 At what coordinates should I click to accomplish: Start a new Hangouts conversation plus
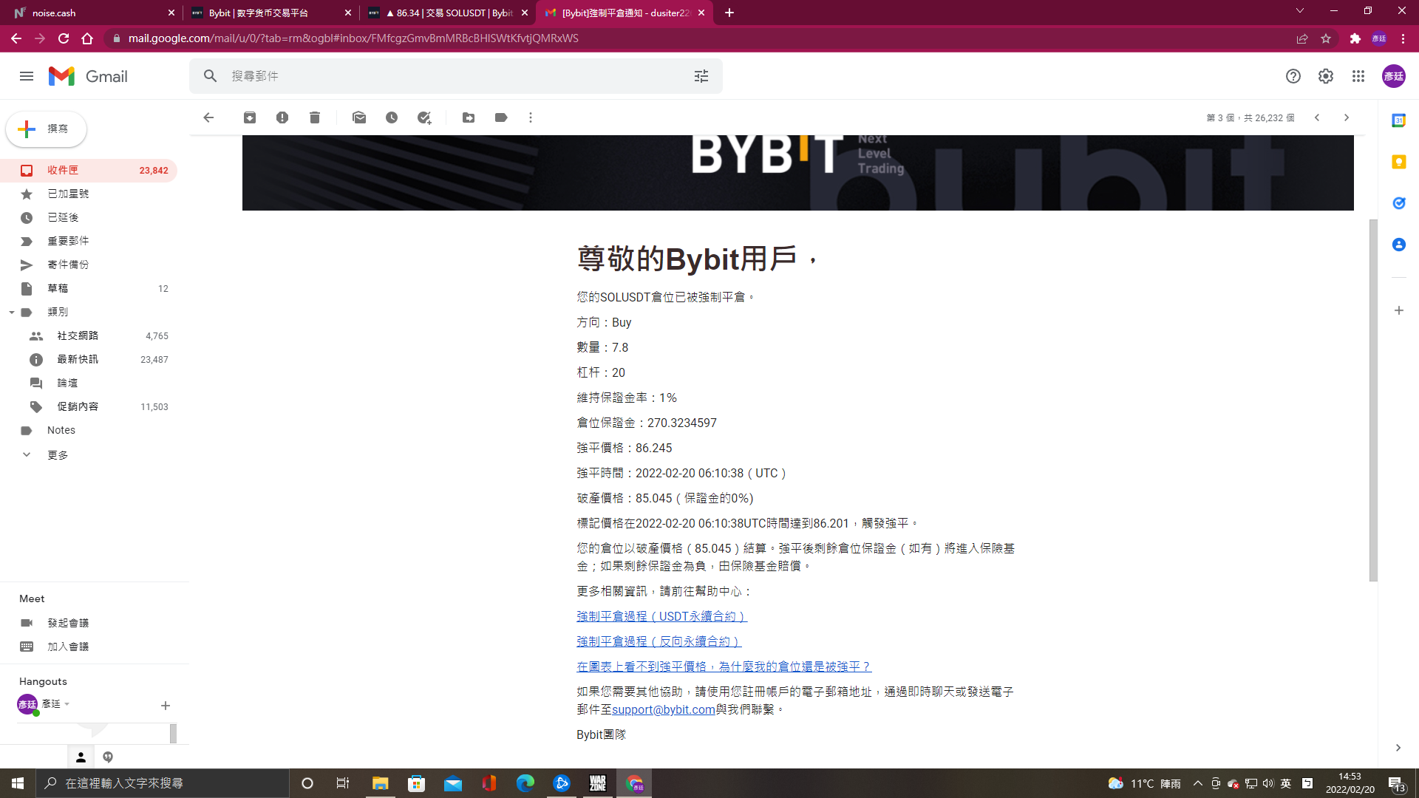(166, 706)
